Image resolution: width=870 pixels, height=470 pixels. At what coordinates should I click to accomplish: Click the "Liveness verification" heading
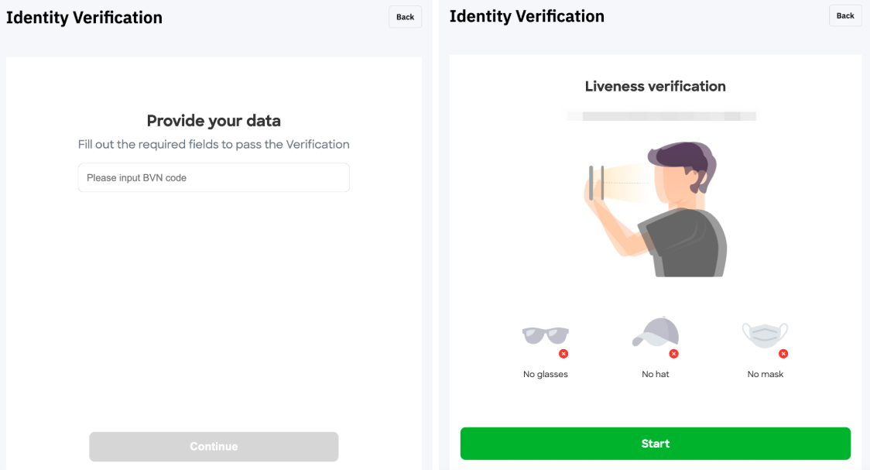[x=655, y=87]
